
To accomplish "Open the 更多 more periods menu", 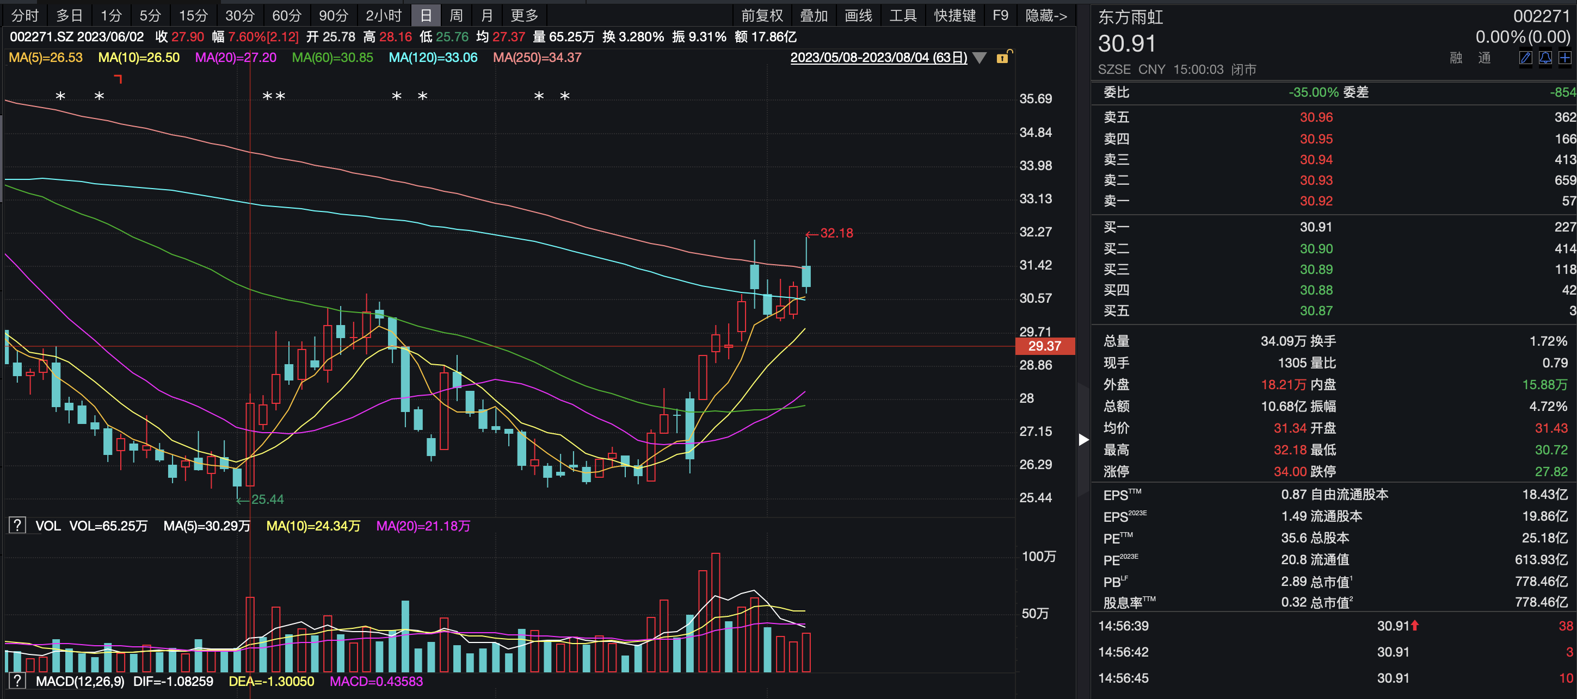I will (x=524, y=15).
